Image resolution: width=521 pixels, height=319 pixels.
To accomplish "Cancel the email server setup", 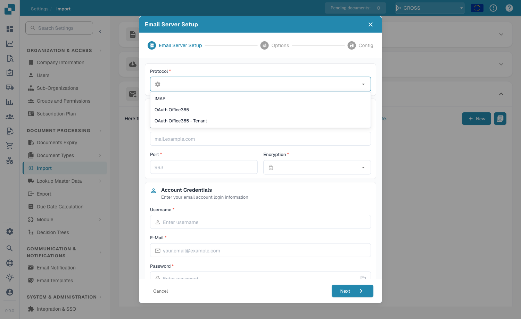I will tap(160, 291).
